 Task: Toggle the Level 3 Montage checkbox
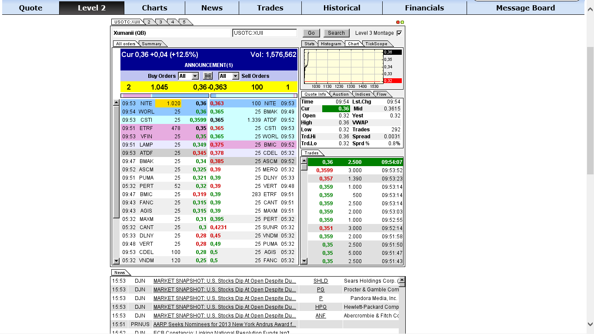point(399,33)
